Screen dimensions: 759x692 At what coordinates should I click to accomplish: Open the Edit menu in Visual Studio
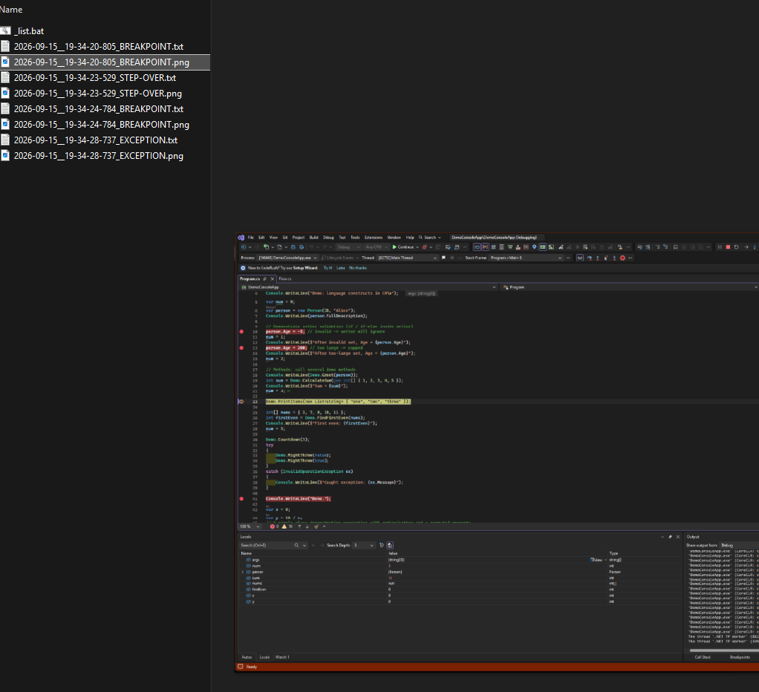(x=261, y=238)
